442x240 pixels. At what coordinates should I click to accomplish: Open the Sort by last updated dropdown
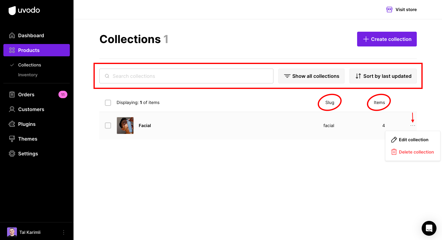pyautogui.click(x=383, y=76)
